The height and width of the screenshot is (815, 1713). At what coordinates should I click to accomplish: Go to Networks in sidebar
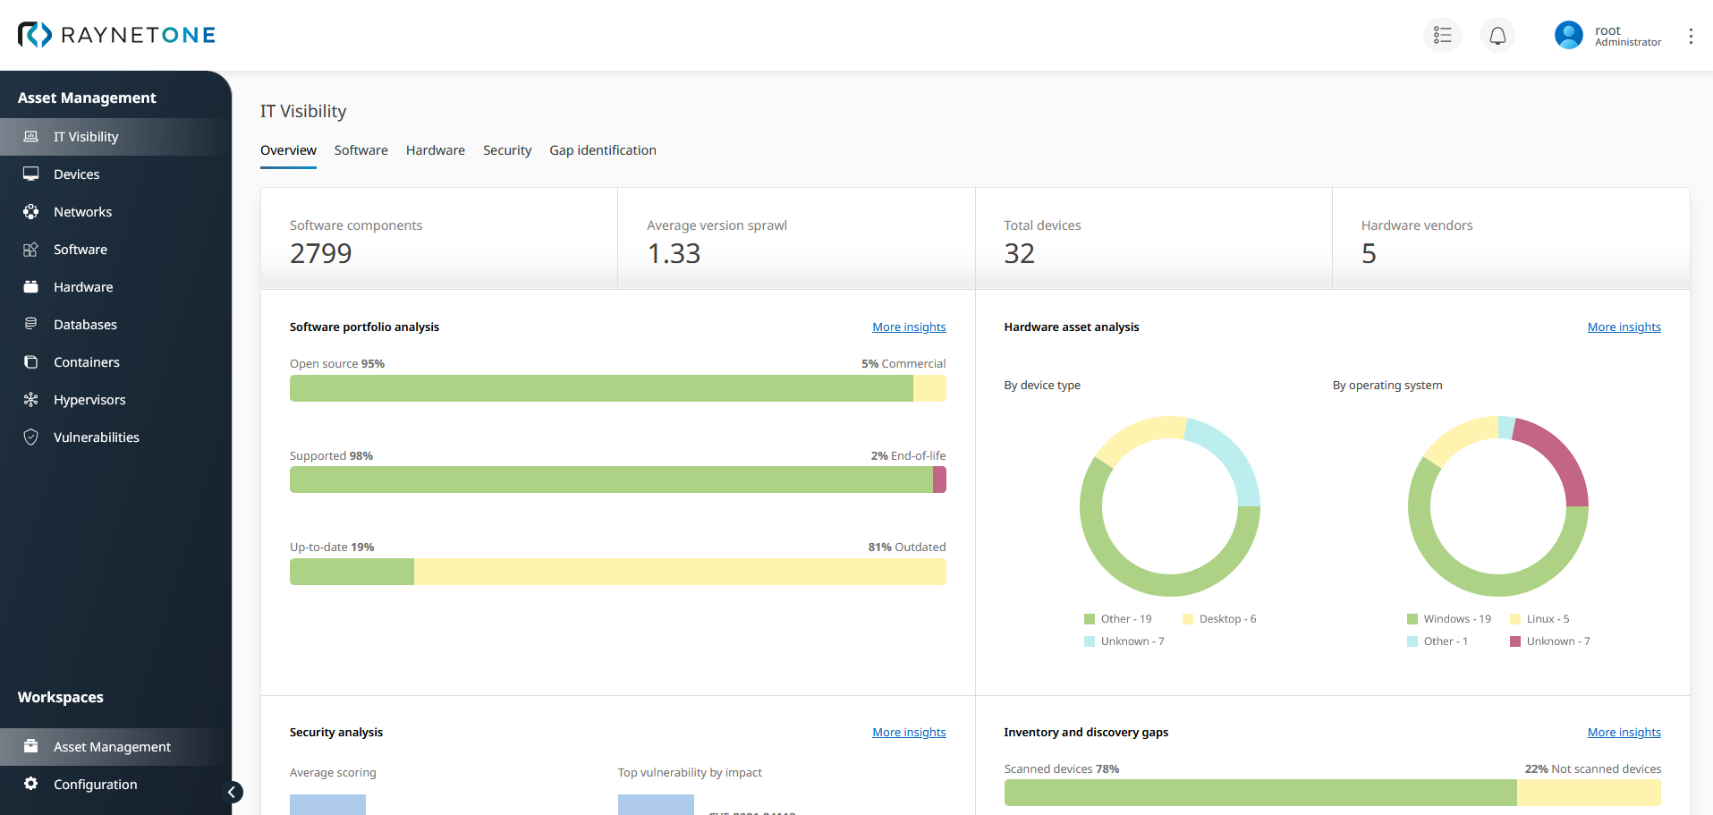click(x=82, y=212)
